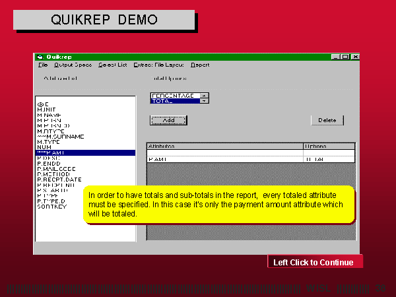Open the Report menu
This screenshot has width=396, height=297.
200,65
